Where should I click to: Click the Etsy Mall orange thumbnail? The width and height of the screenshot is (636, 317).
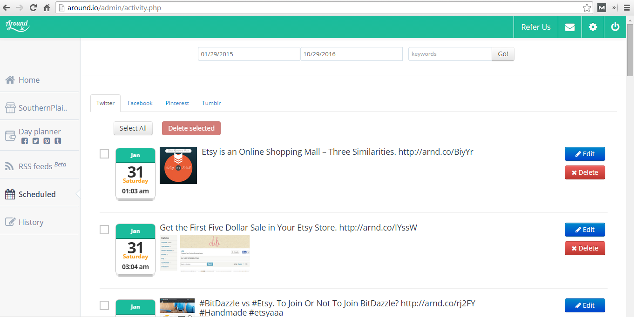tap(178, 165)
